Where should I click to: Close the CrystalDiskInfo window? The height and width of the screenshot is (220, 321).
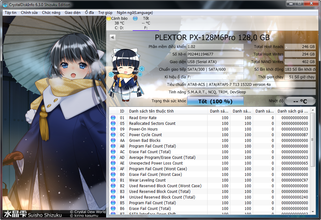click(x=311, y=3)
